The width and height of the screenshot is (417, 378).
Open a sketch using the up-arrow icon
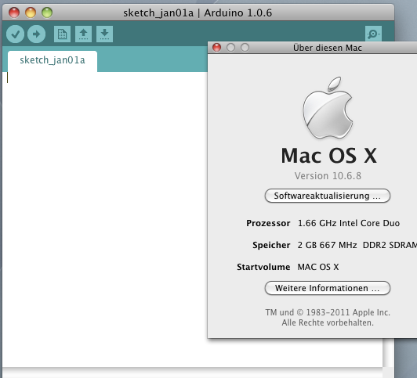(x=84, y=34)
